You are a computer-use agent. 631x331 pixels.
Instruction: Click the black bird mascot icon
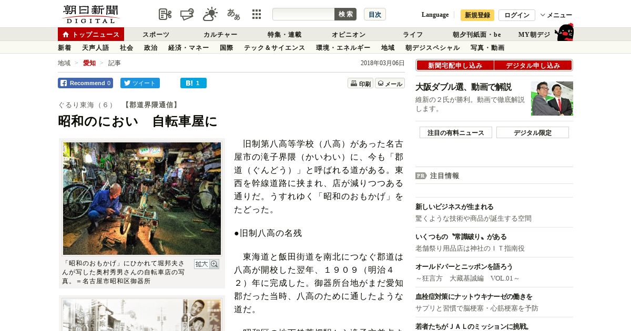click(565, 32)
